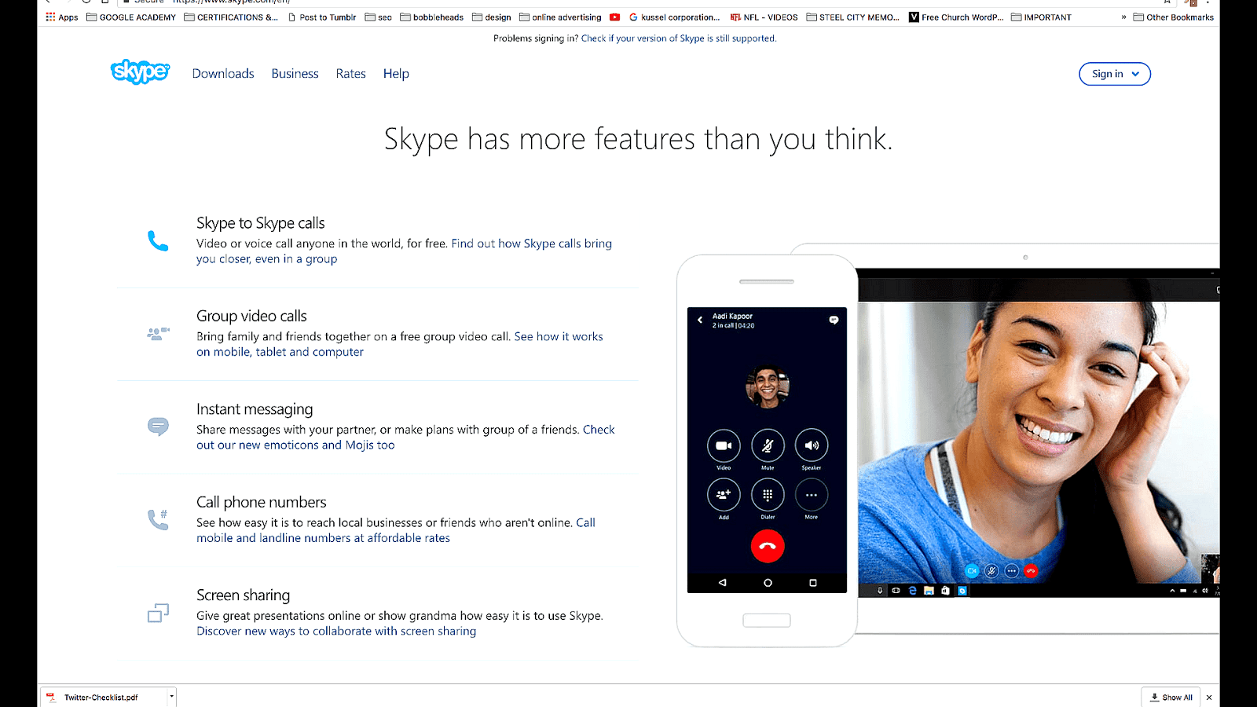Tap the Add participant button on the phone
This screenshot has height=707, width=1257.
(x=724, y=495)
